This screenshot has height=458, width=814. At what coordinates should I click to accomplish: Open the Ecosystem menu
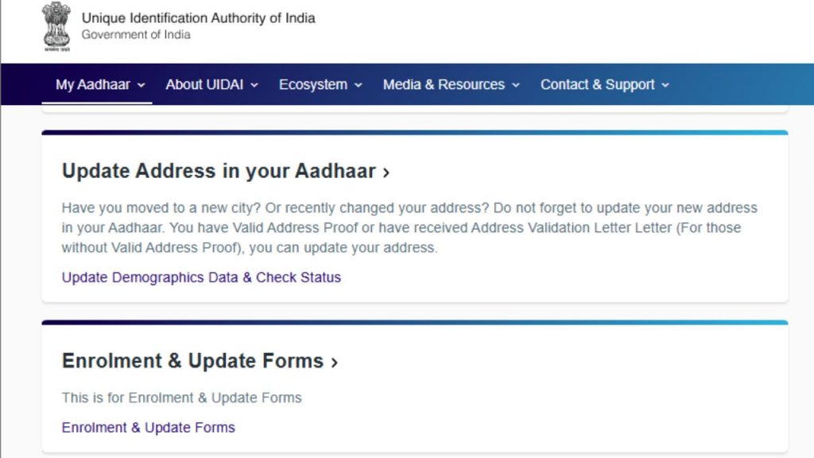tap(313, 84)
